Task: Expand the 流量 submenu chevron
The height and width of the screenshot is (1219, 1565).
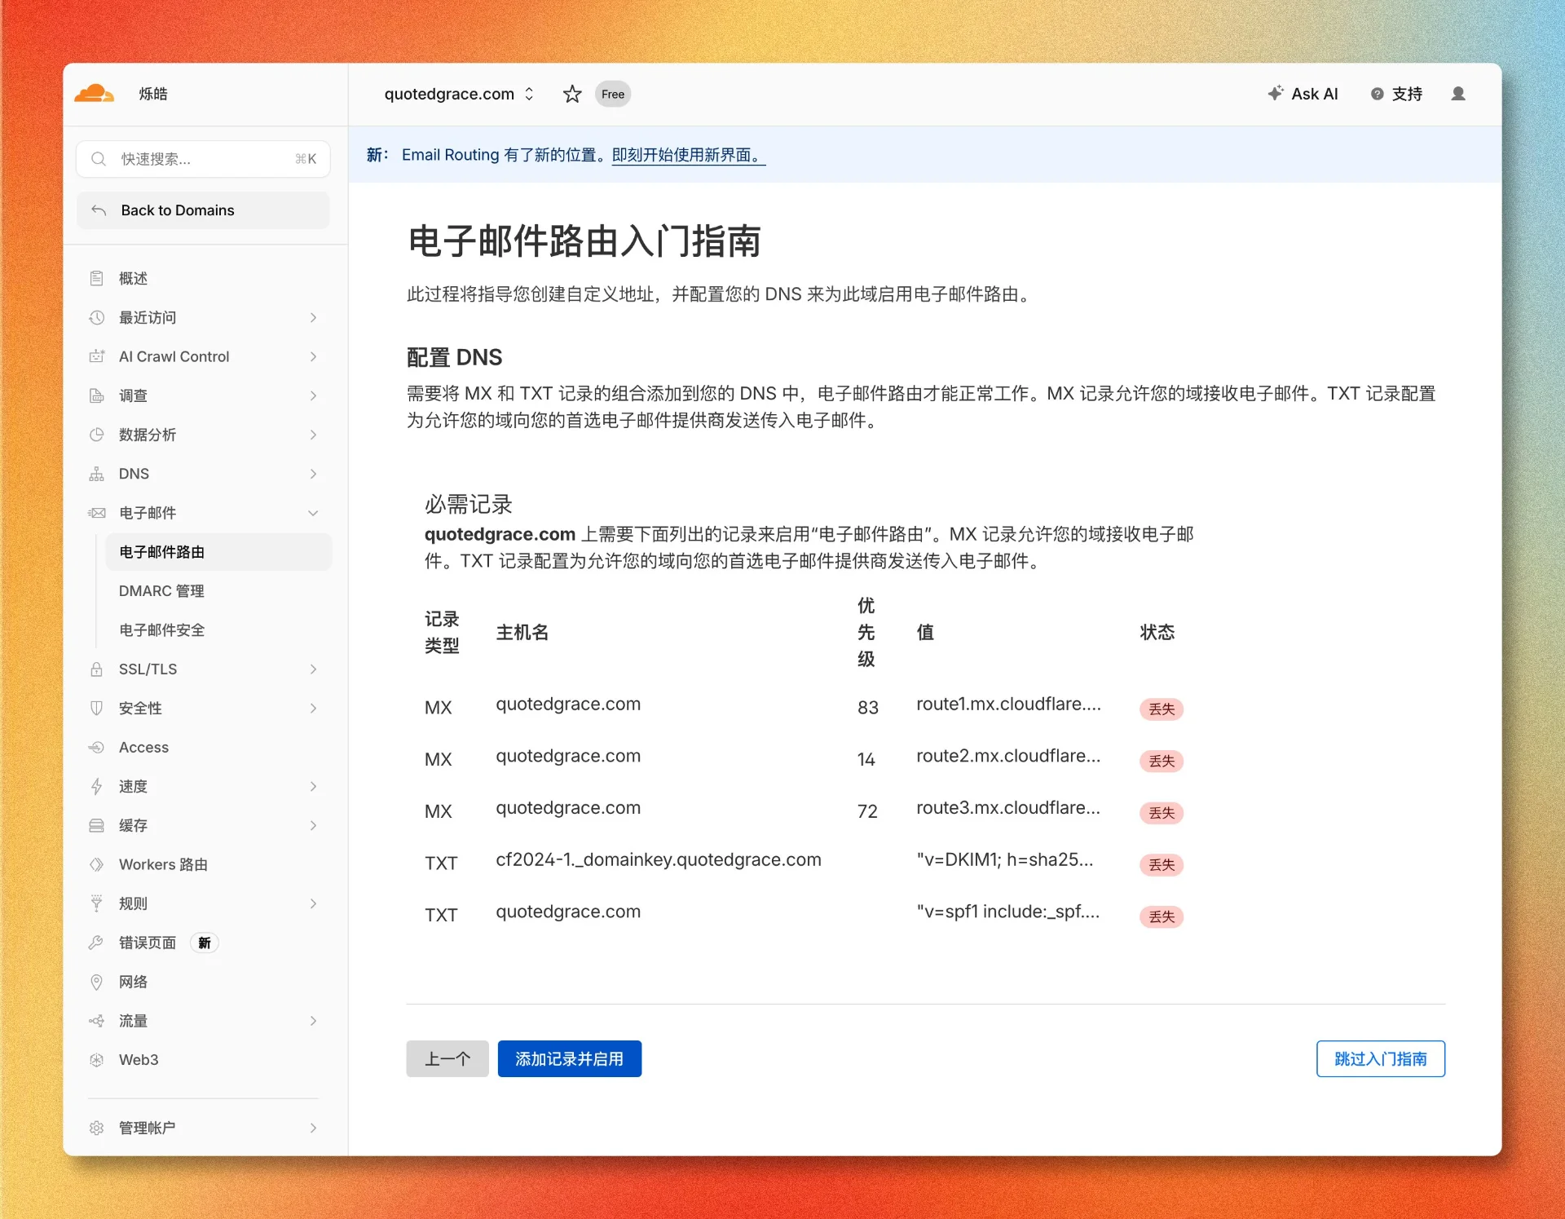Action: 313,1021
